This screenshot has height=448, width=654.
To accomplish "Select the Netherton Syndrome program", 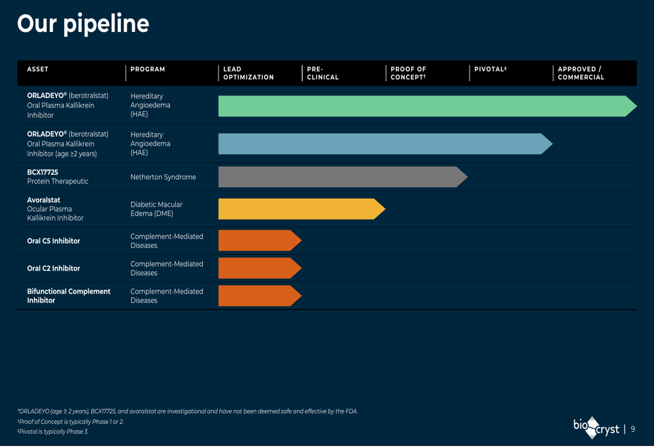I will tap(163, 177).
